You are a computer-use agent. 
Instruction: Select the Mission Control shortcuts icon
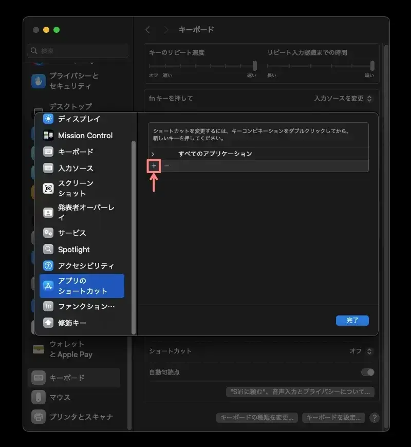[x=49, y=135]
